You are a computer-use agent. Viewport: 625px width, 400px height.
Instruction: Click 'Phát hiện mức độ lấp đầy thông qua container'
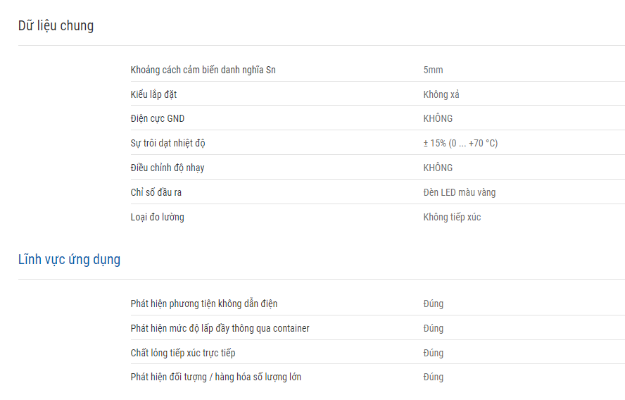220,329
